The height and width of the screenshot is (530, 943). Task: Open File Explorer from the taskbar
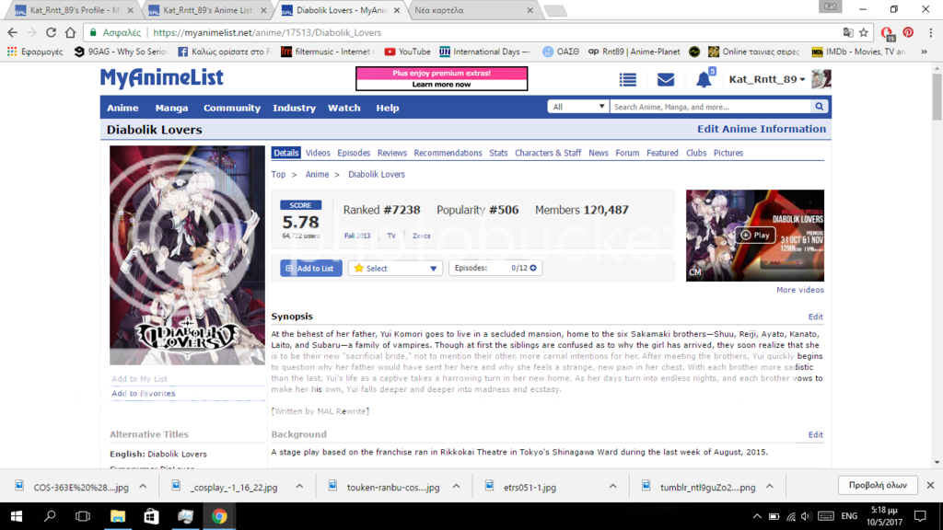click(117, 516)
